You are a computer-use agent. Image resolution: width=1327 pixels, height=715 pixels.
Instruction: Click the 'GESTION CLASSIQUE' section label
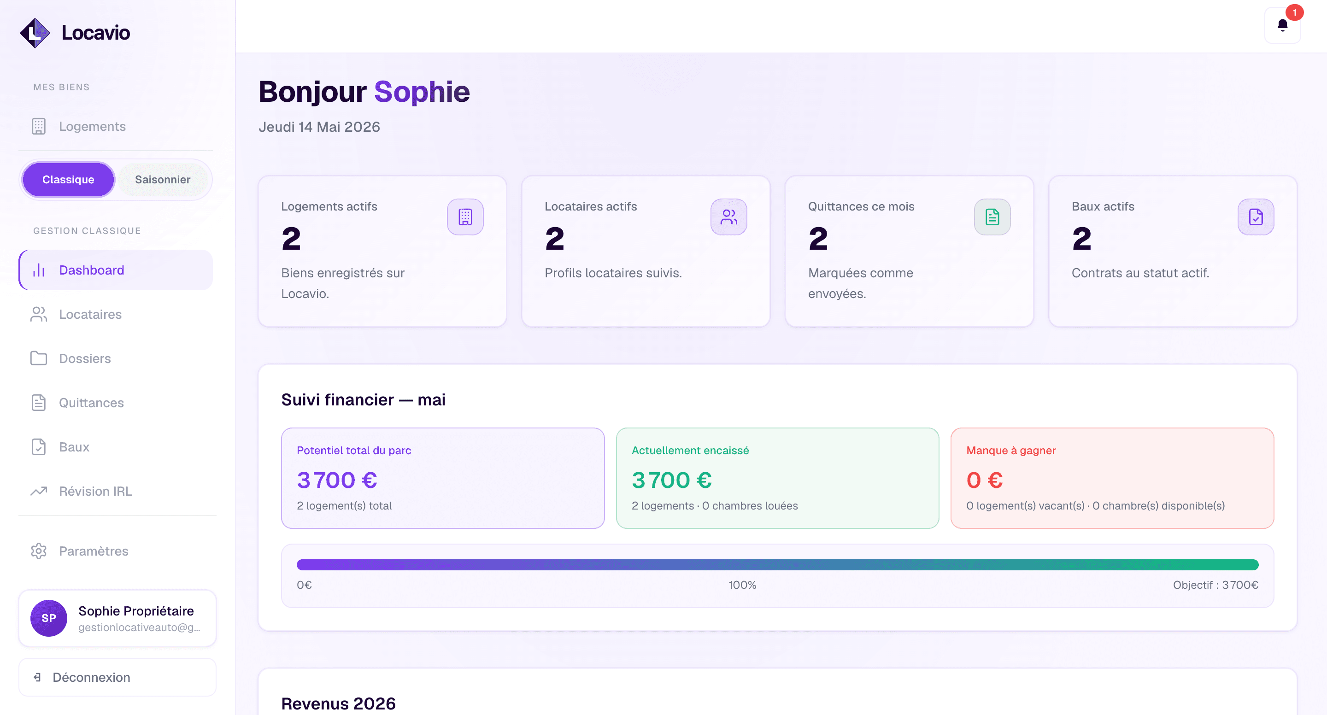tap(87, 231)
